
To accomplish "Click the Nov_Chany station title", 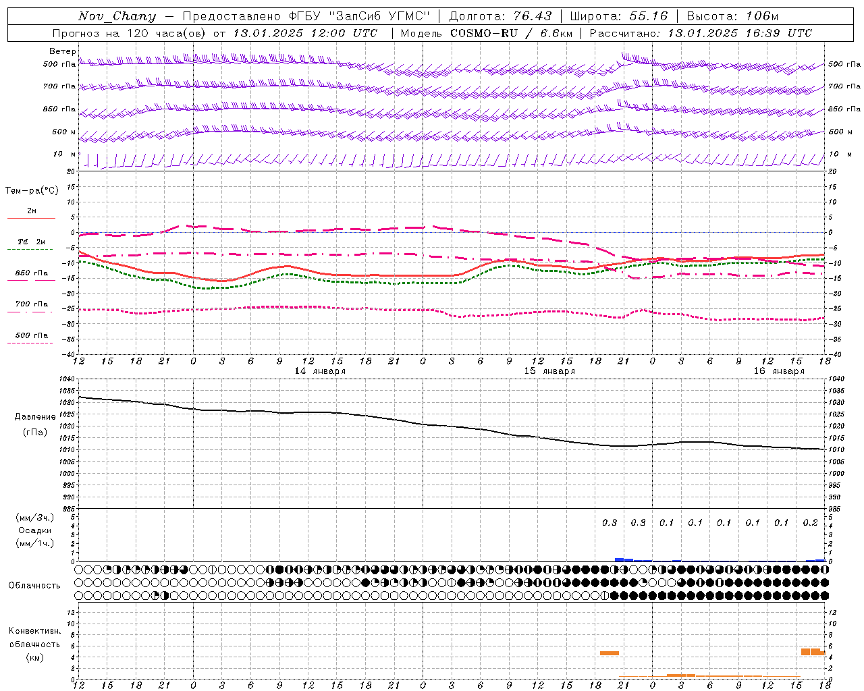I will click(x=117, y=16).
